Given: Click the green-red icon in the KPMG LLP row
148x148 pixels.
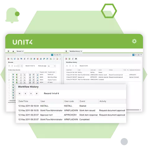Looking at the screenshot, I should [17, 75].
